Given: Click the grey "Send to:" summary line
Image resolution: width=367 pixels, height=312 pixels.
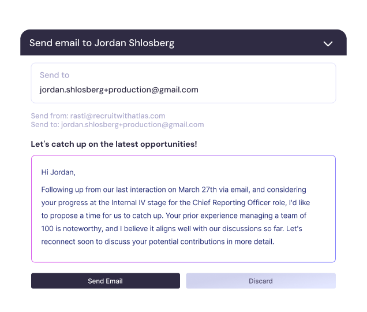Looking at the screenshot, I should pyautogui.click(x=117, y=124).
